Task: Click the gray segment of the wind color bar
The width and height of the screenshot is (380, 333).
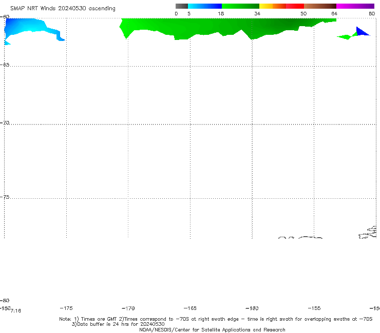Action: pos(181,6)
